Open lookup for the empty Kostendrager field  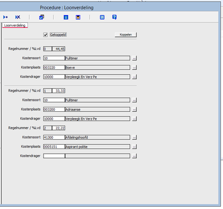(134, 156)
